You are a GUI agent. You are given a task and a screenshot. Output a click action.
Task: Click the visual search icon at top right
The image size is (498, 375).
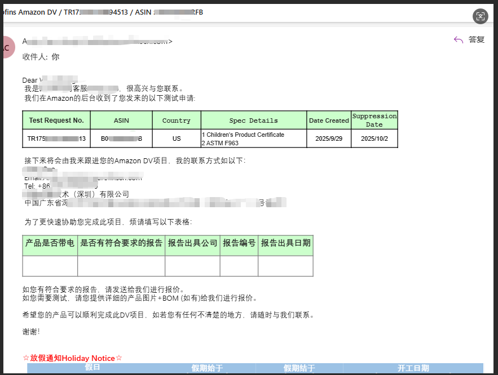(x=480, y=16)
